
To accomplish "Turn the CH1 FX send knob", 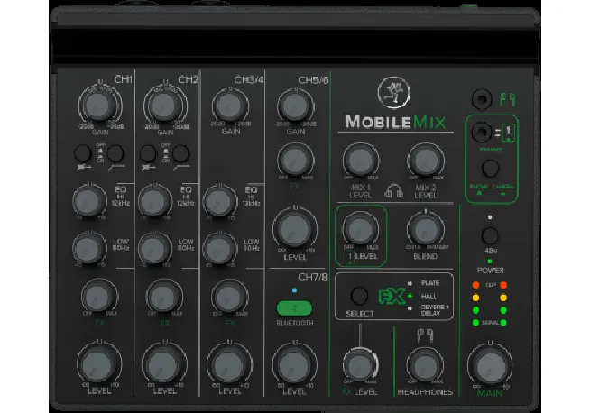I will coord(99,297).
